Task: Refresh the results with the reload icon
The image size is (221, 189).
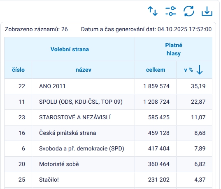Action: point(189,11)
